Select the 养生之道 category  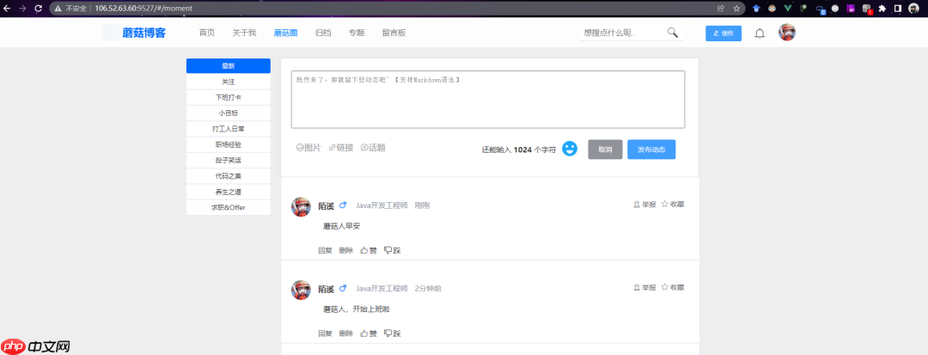229,193
